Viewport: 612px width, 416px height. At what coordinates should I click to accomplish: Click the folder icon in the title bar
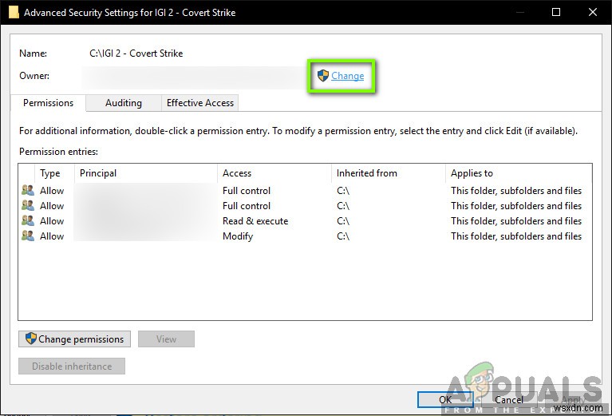(x=14, y=13)
